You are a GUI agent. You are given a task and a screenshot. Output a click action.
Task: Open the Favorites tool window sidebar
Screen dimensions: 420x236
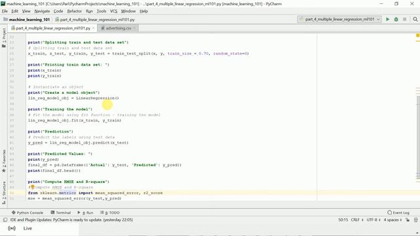(4, 161)
